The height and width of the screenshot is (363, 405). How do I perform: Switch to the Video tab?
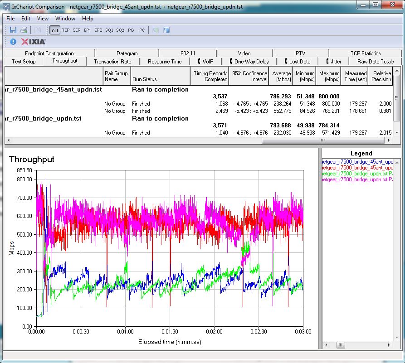(244, 53)
